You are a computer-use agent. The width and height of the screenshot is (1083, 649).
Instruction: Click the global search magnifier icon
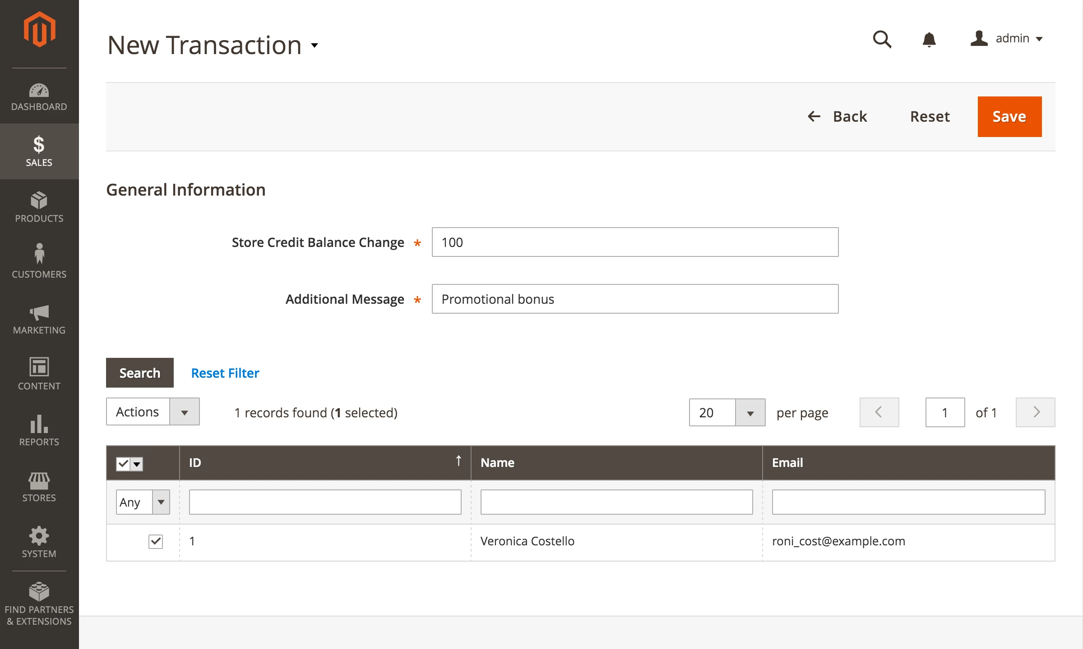882,40
